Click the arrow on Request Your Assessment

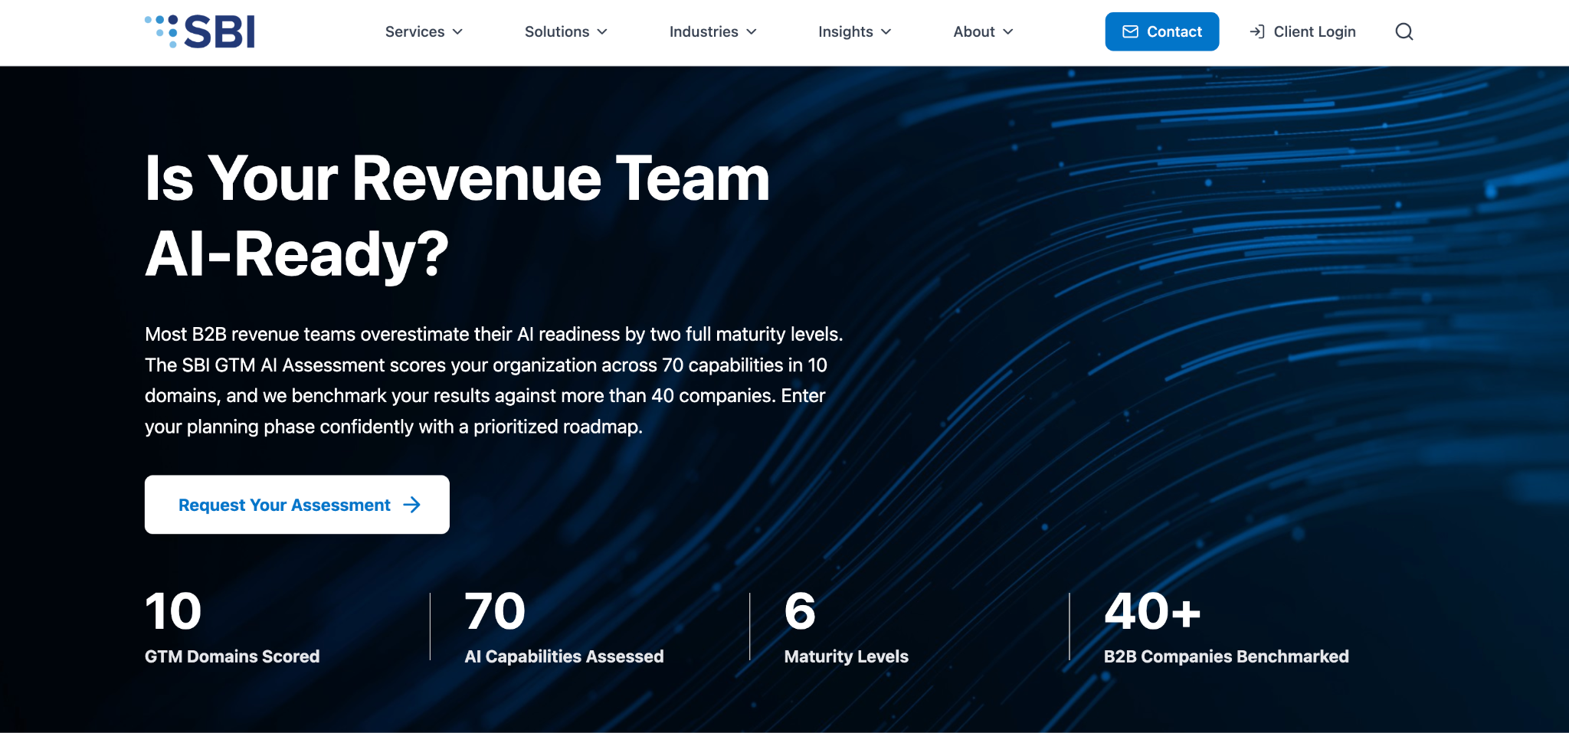coord(411,505)
